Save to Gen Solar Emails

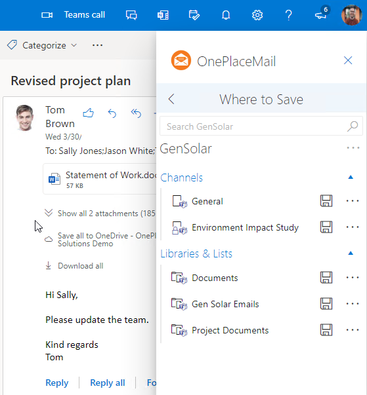pyautogui.click(x=326, y=303)
